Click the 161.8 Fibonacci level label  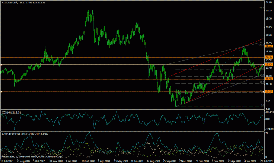point(261,8)
